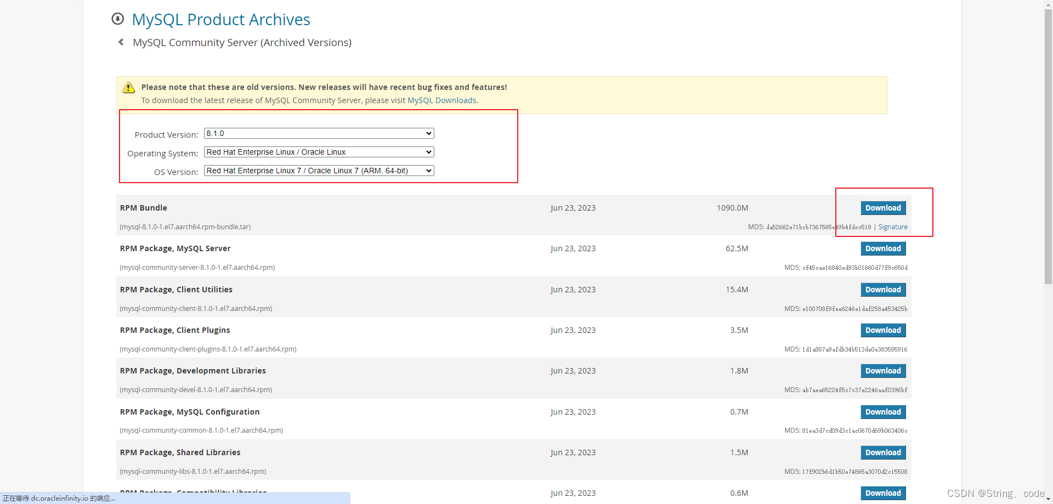Click the MD5 hash of MySQL Server package

(x=855, y=268)
